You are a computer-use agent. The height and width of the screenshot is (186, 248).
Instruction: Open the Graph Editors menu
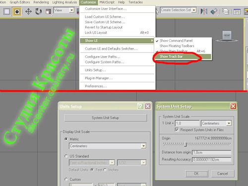20,2
